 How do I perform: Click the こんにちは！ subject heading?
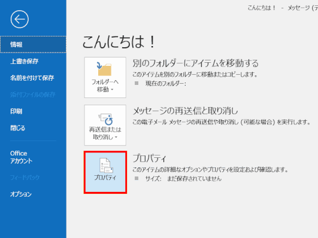tap(119, 42)
